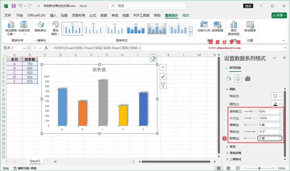Open the Name Box dropdown arrow
Viewport: 290px width, 171px height.
pyautogui.click(x=24, y=48)
